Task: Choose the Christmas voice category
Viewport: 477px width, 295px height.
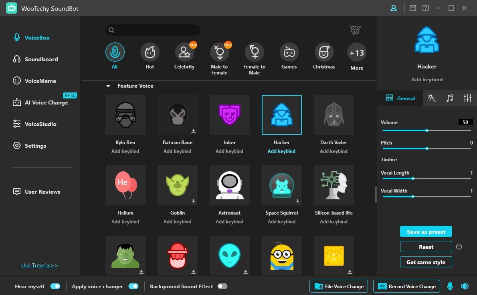Action: [324, 52]
